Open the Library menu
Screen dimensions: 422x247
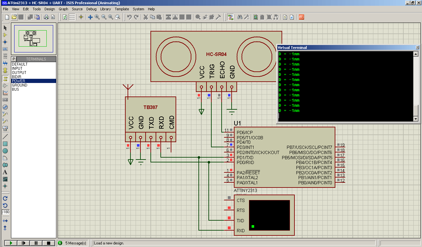105,9
